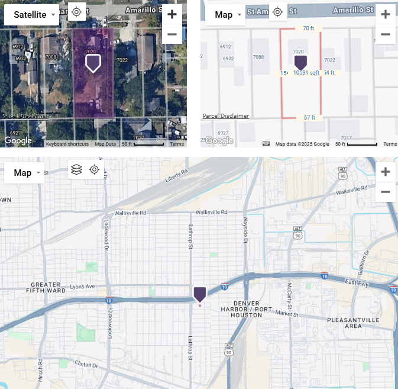
Task: Click the Google logo on satellite map
Action: pos(18,140)
